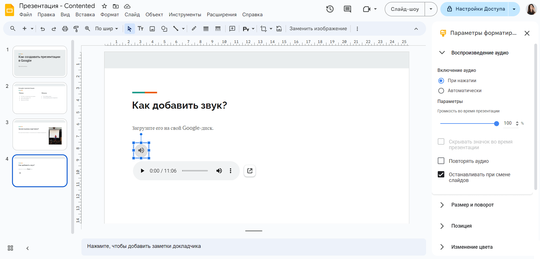Open toolbar more options three dots
The height and width of the screenshot is (259, 540).
point(357,29)
